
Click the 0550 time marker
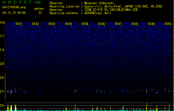(168, 24)
